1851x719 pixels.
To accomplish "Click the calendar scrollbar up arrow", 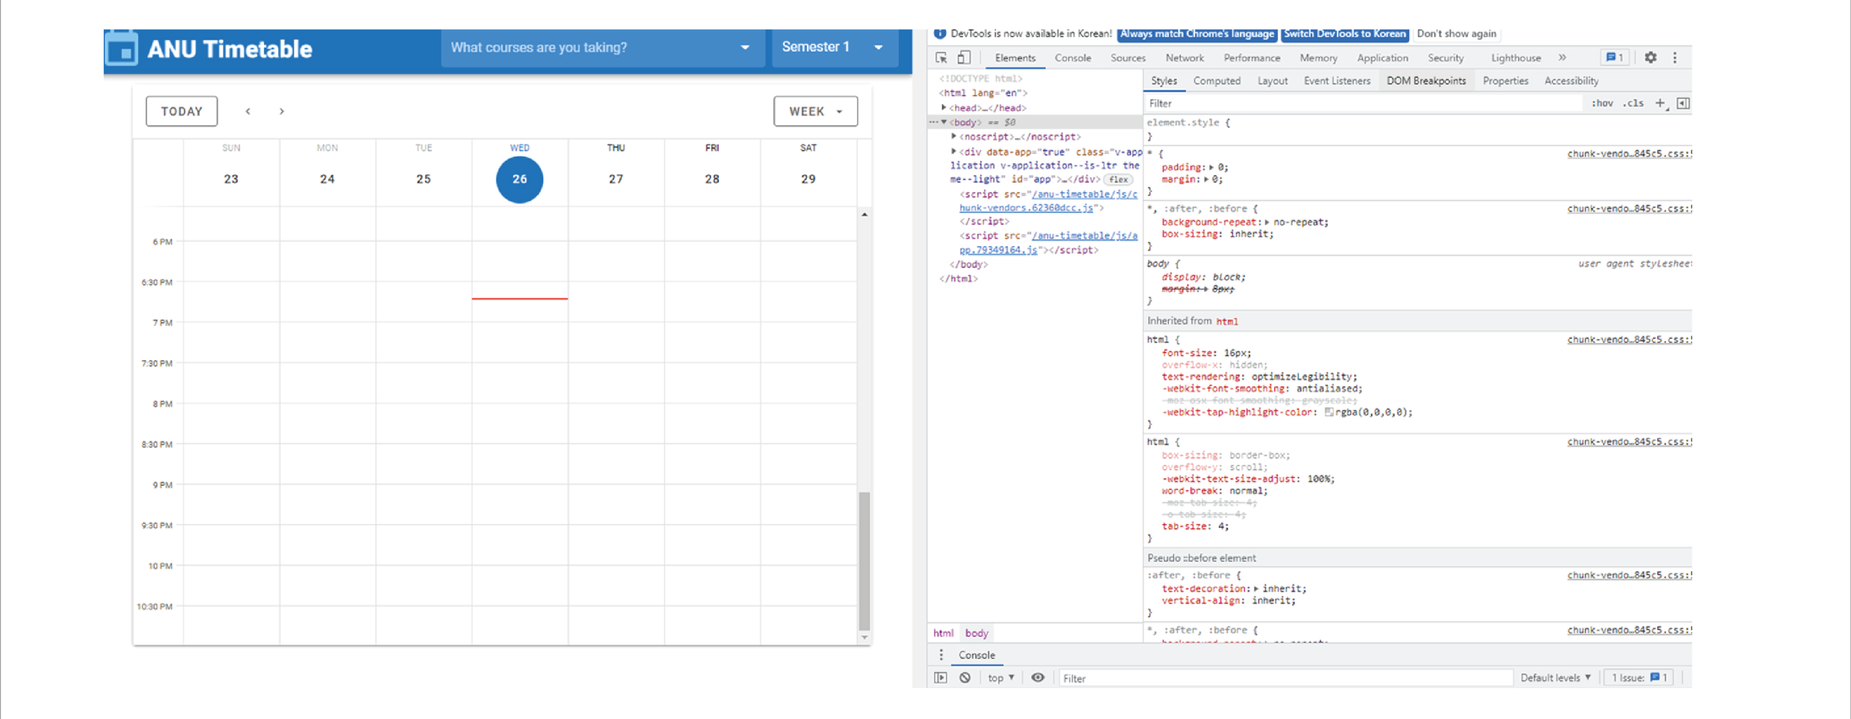I will click(864, 214).
